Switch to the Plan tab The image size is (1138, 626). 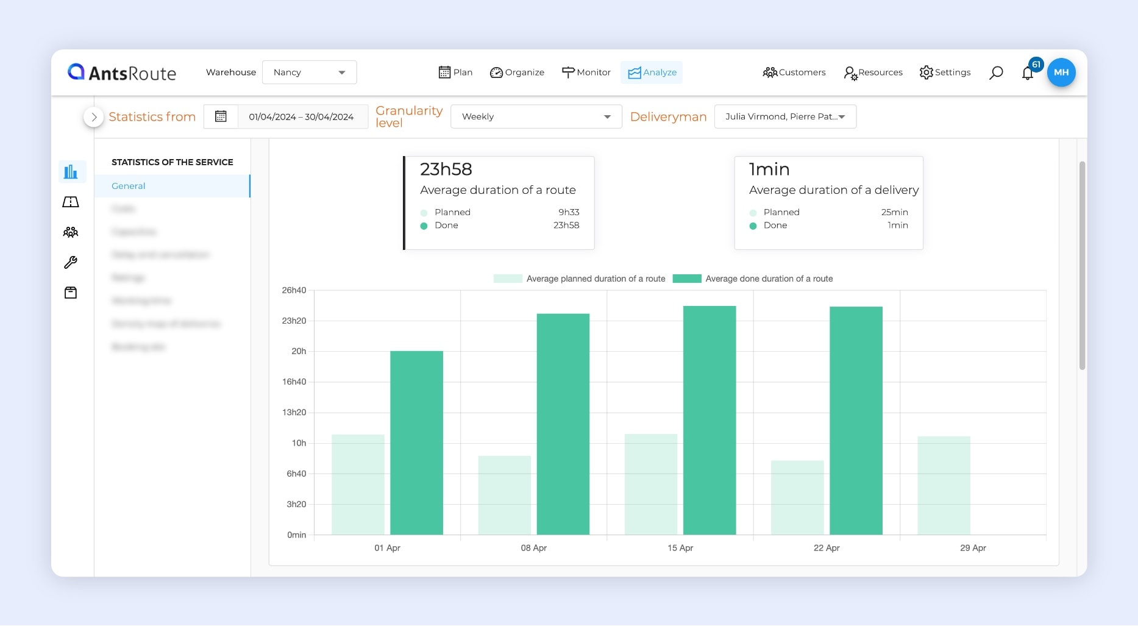coord(455,73)
